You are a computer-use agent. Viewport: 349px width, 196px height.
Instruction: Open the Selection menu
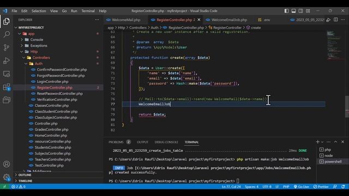(39, 11)
